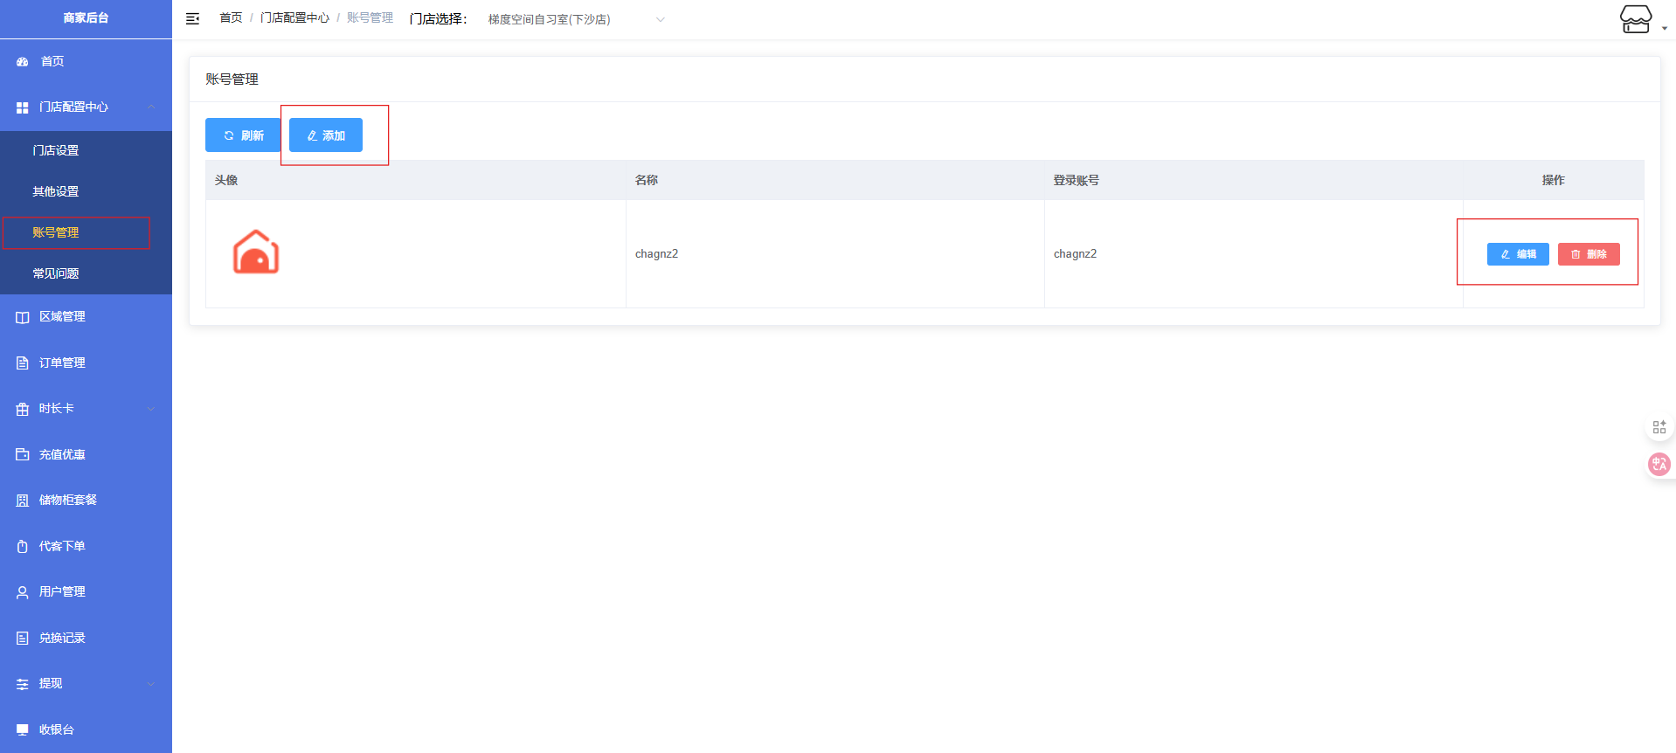
Task: Open the 门店选择 store dropdown
Action: point(575,19)
